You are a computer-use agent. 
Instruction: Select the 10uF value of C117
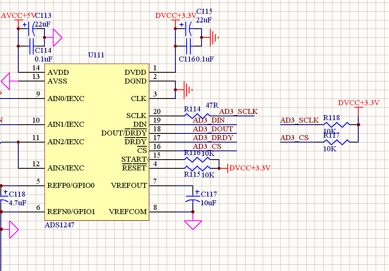pyautogui.click(x=208, y=203)
